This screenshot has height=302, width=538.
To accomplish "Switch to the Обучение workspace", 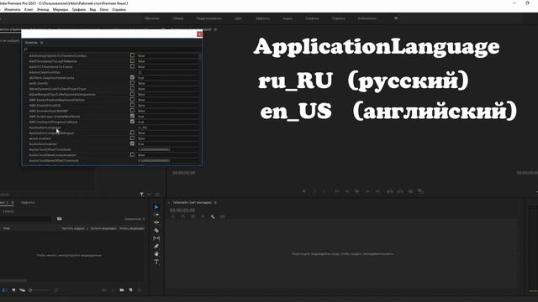I will pos(151,18).
